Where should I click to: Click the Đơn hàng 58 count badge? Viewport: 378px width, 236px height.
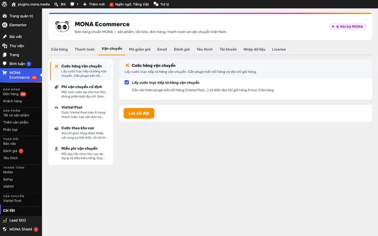pos(23,94)
